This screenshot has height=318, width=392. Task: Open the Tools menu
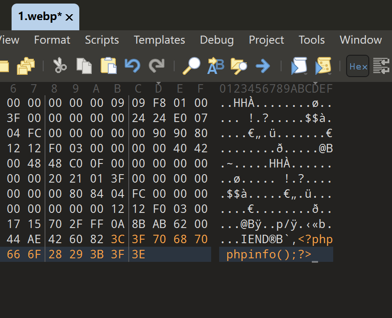click(x=311, y=40)
